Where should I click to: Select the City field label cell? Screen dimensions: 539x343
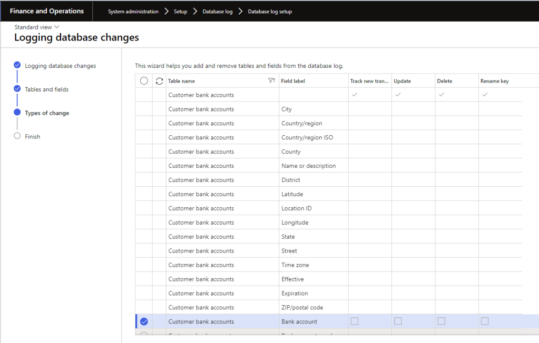(313, 109)
